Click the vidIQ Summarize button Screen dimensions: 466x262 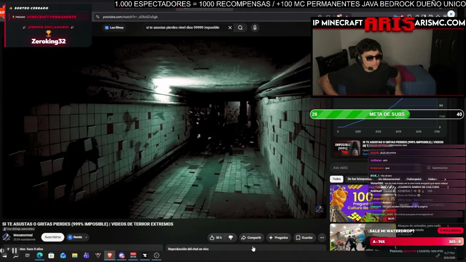[437, 168]
